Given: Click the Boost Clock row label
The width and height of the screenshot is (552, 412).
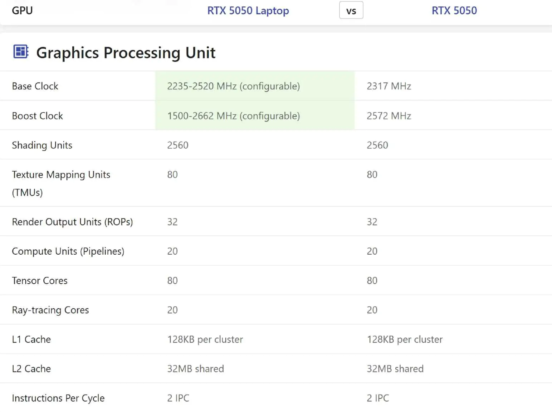Looking at the screenshot, I should point(37,116).
